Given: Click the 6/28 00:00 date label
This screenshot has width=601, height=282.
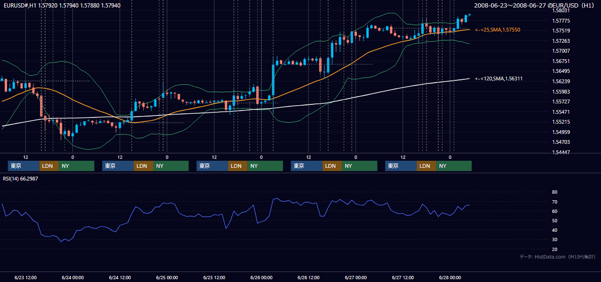Looking at the screenshot, I should [x=450, y=277].
